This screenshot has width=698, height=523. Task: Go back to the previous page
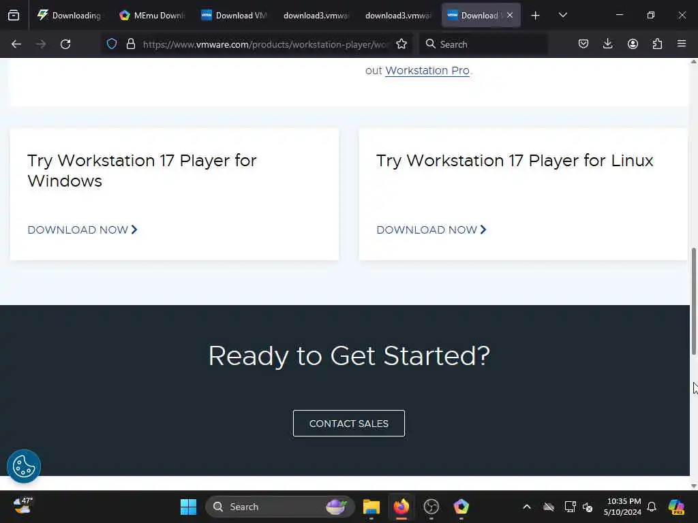(x=16, y=44)
